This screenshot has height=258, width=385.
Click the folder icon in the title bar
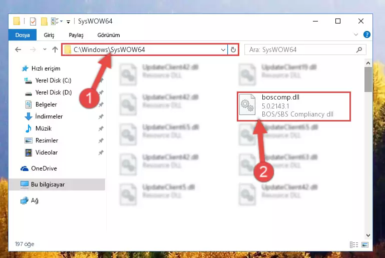pyautogui.click(x=17, y=21)
